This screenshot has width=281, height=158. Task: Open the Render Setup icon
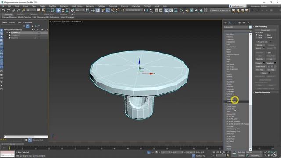[x=191, y=11]
